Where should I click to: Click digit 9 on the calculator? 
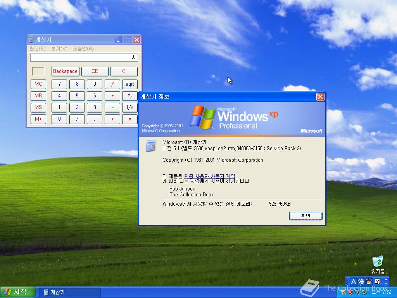[95, 84]
